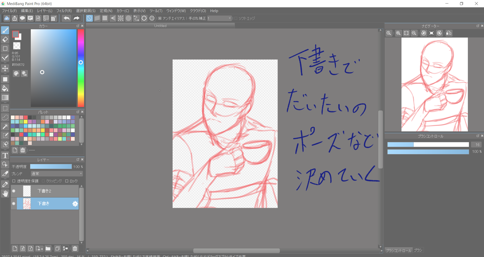Switch to the ブラシ tab
The height and width of the screenshot is (257, 484).
[x=418, y=250]
